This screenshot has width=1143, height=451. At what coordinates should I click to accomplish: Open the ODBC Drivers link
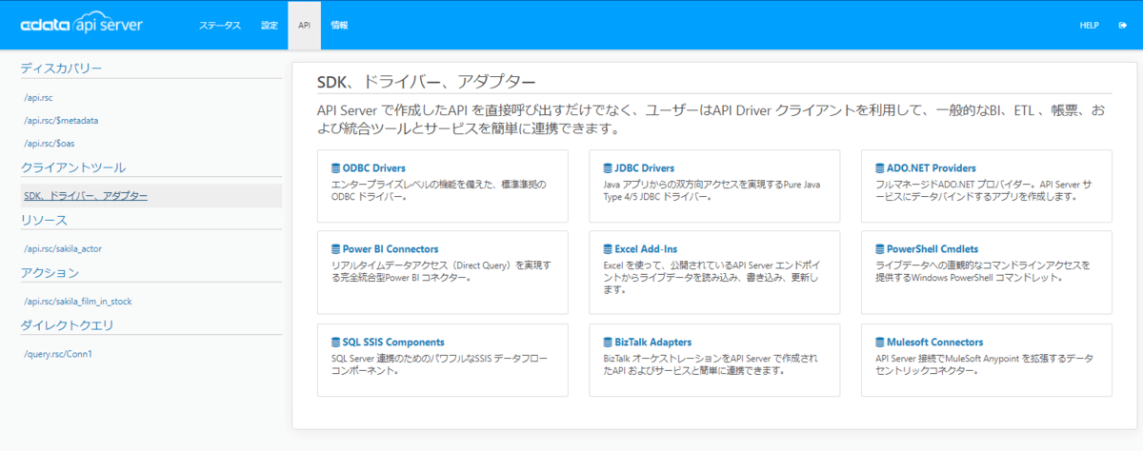374,168
